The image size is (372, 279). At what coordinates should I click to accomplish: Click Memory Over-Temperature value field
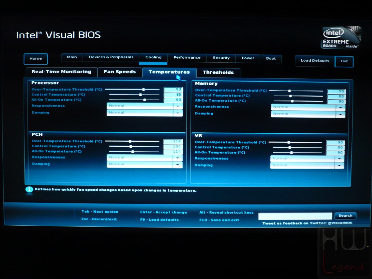click(336, 91)
